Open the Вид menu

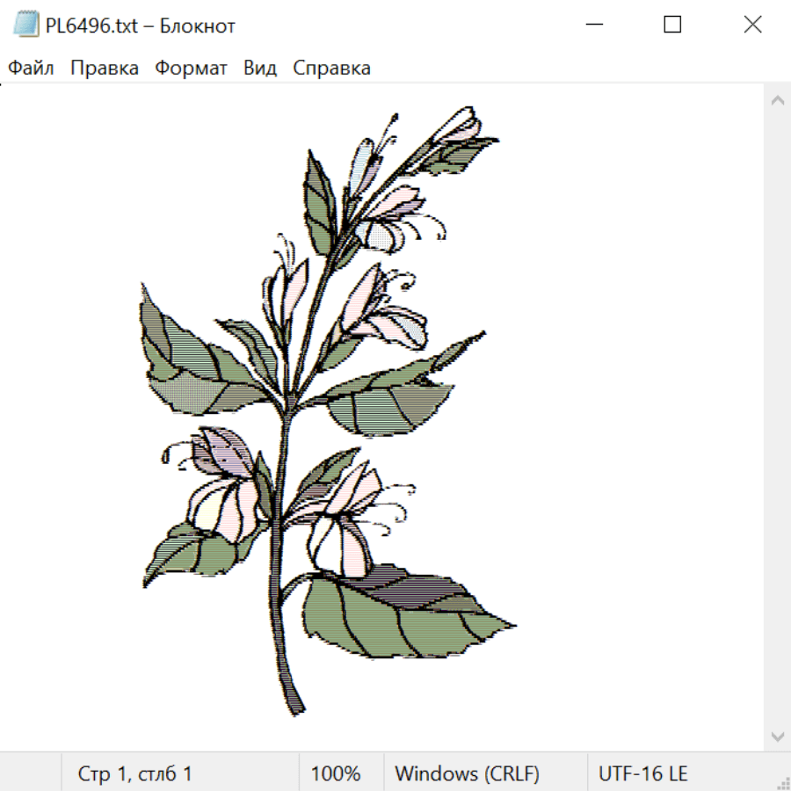click(260, 68)
